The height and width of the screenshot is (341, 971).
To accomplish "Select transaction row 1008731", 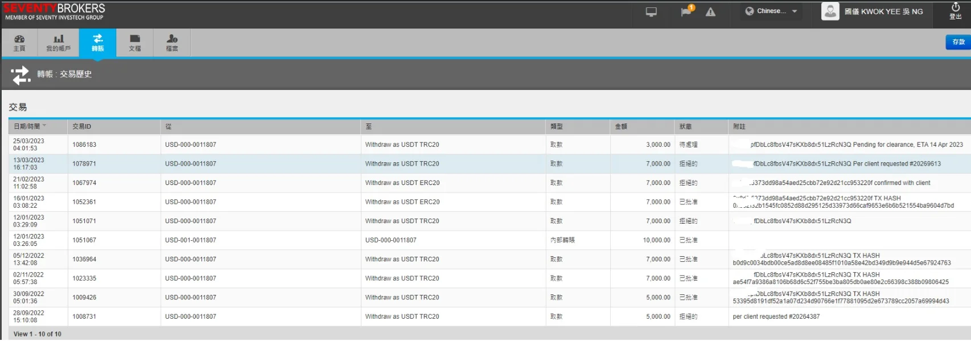I will point(84,317).
